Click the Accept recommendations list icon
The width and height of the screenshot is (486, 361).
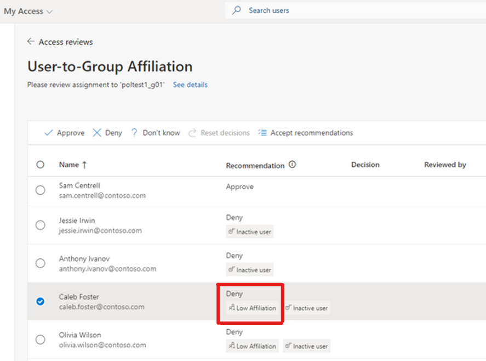click(x=262, y=133)
